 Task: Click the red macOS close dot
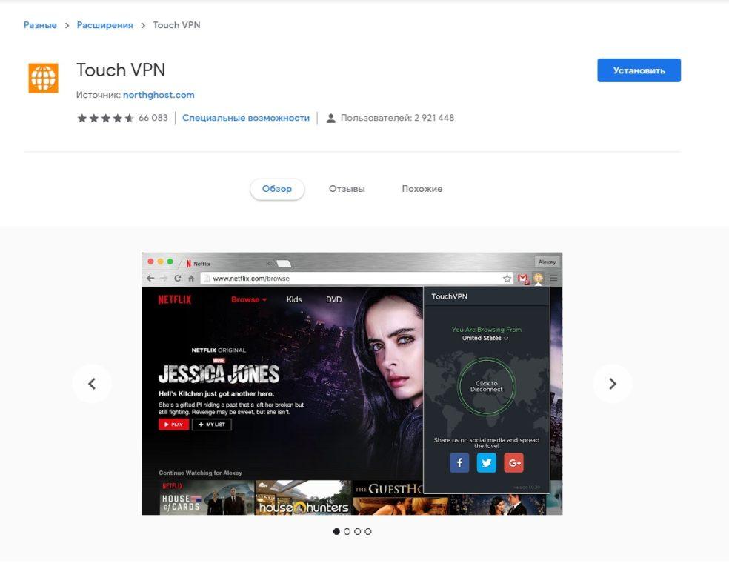coord(150,262)
